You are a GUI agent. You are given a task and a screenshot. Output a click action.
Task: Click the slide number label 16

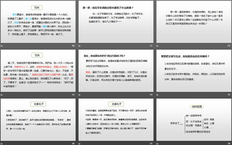pos(74,143)
